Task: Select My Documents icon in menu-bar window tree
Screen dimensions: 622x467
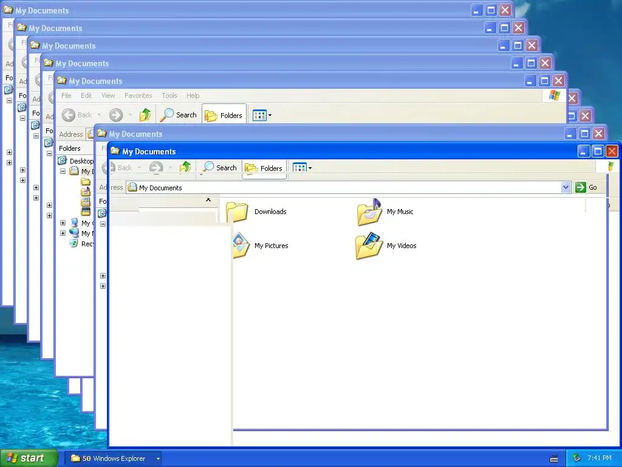Action: [x=74, y=171]
